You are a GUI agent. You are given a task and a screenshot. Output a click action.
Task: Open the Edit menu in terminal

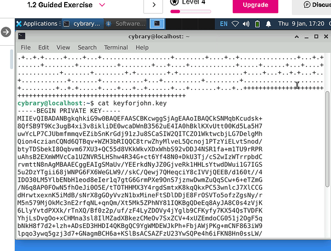point(44,47)
